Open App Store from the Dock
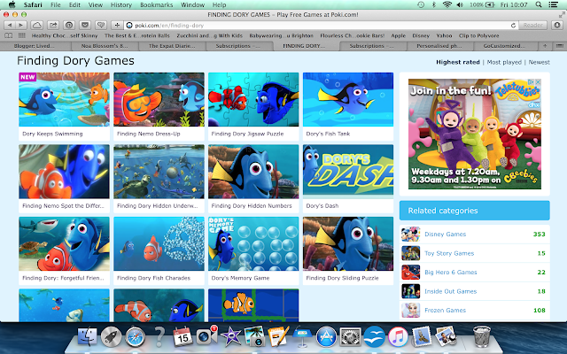The height and width of the screenshot is (354, 567). coord(326,336)
